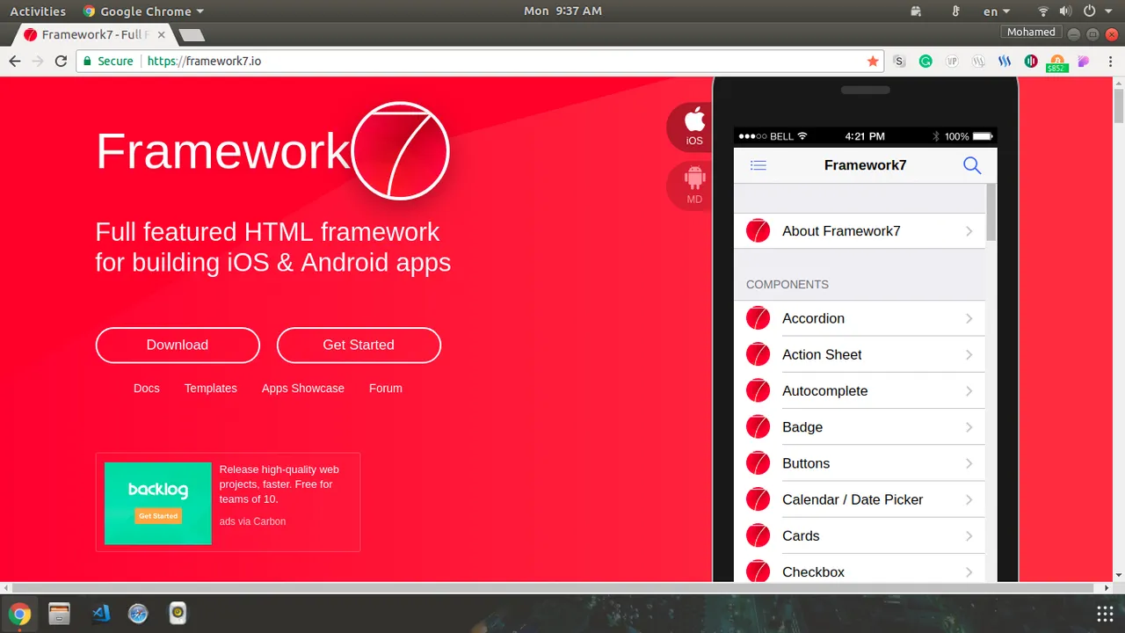Click the Backlog ad thumbnail image
The height and width of the screenshot is (633, 1125).
tap(158, 503)
